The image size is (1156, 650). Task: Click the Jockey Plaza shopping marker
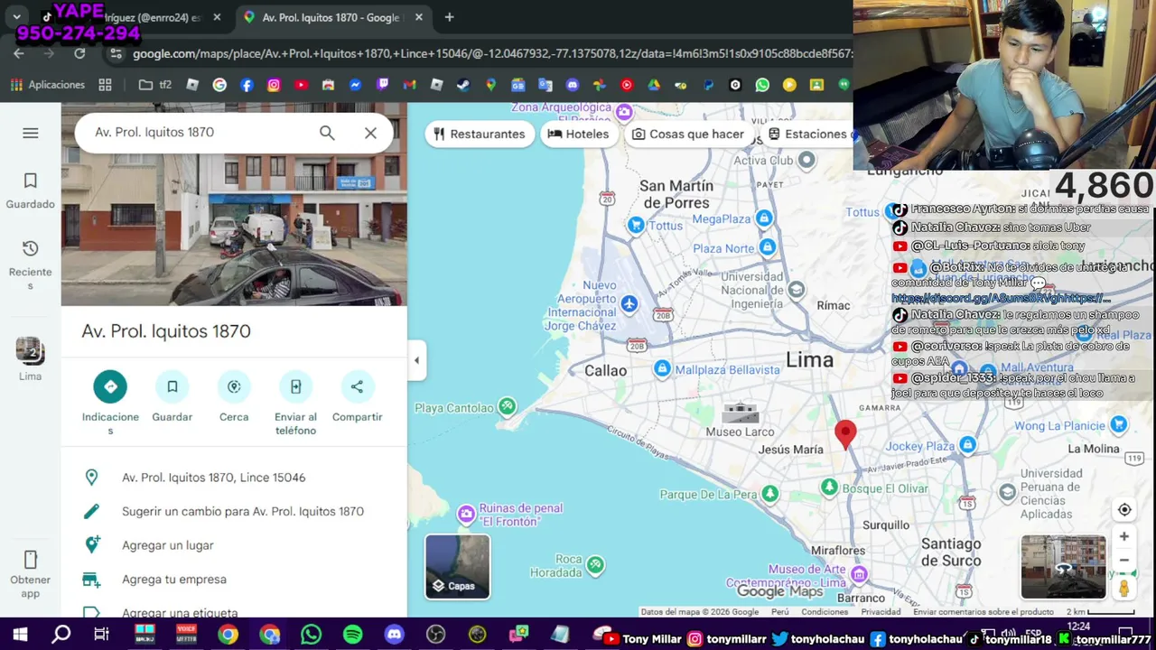tap(967, 445)
